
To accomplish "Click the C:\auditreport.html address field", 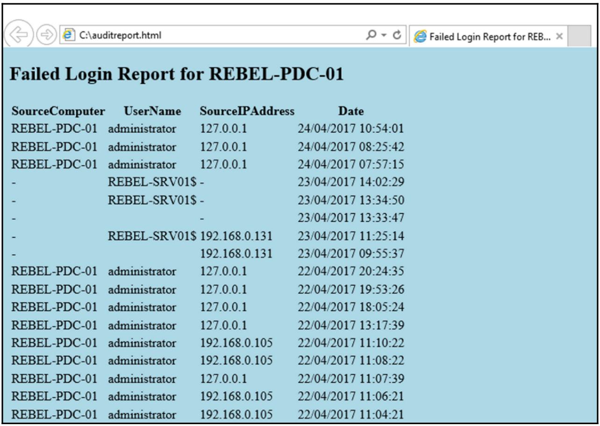I will tap(210, 35).
